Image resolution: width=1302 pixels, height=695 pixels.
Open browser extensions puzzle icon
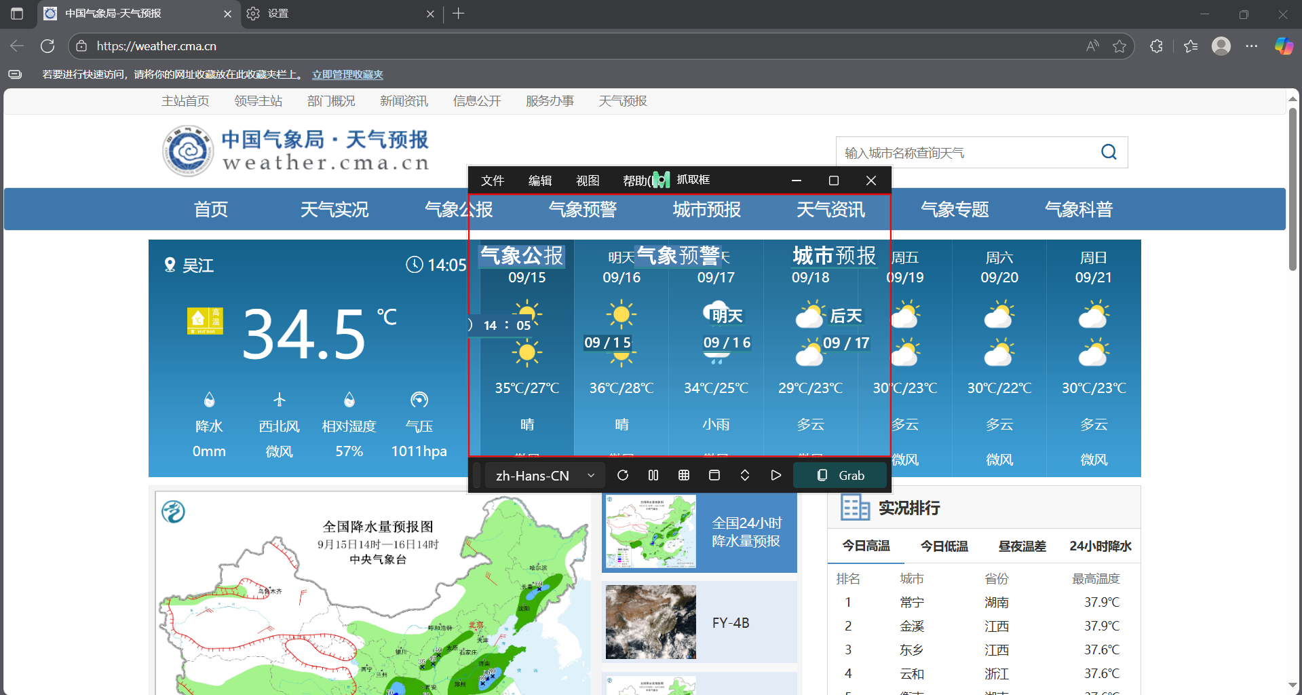pos(1156,46)
